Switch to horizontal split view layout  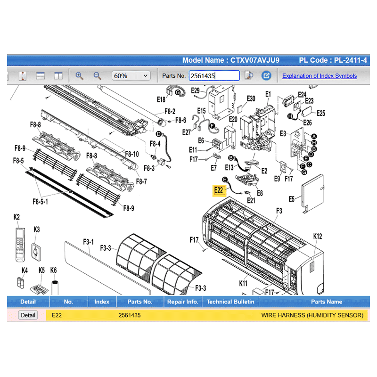coord(40,76)
